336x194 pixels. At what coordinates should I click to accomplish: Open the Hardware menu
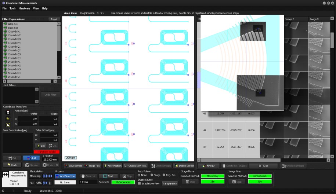(24, 8)
